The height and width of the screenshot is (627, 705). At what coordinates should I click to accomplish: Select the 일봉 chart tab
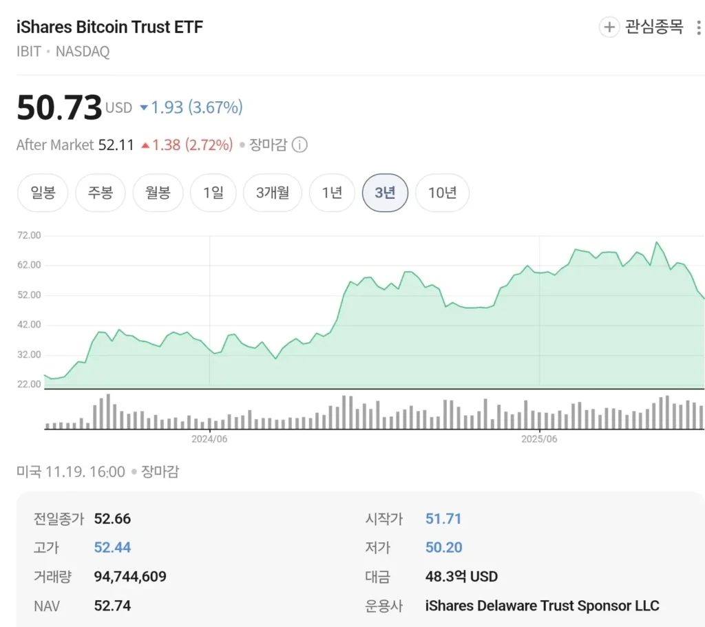pos(42,193)
